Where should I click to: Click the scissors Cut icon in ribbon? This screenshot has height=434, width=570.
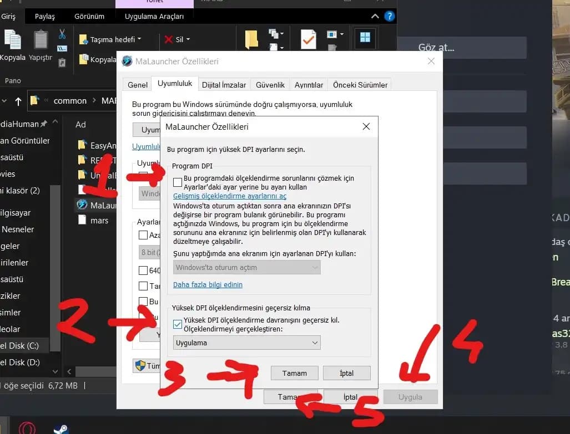click(x=62, y=34)
